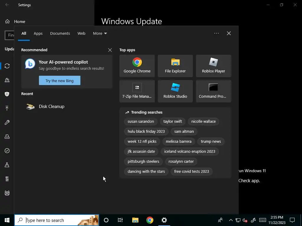The image size is (302, 226).
Task: Click the Bing copilot icon
Action: 30,64
